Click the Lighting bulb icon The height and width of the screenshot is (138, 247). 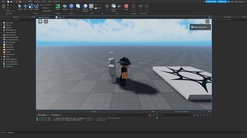tap(4, 28)
